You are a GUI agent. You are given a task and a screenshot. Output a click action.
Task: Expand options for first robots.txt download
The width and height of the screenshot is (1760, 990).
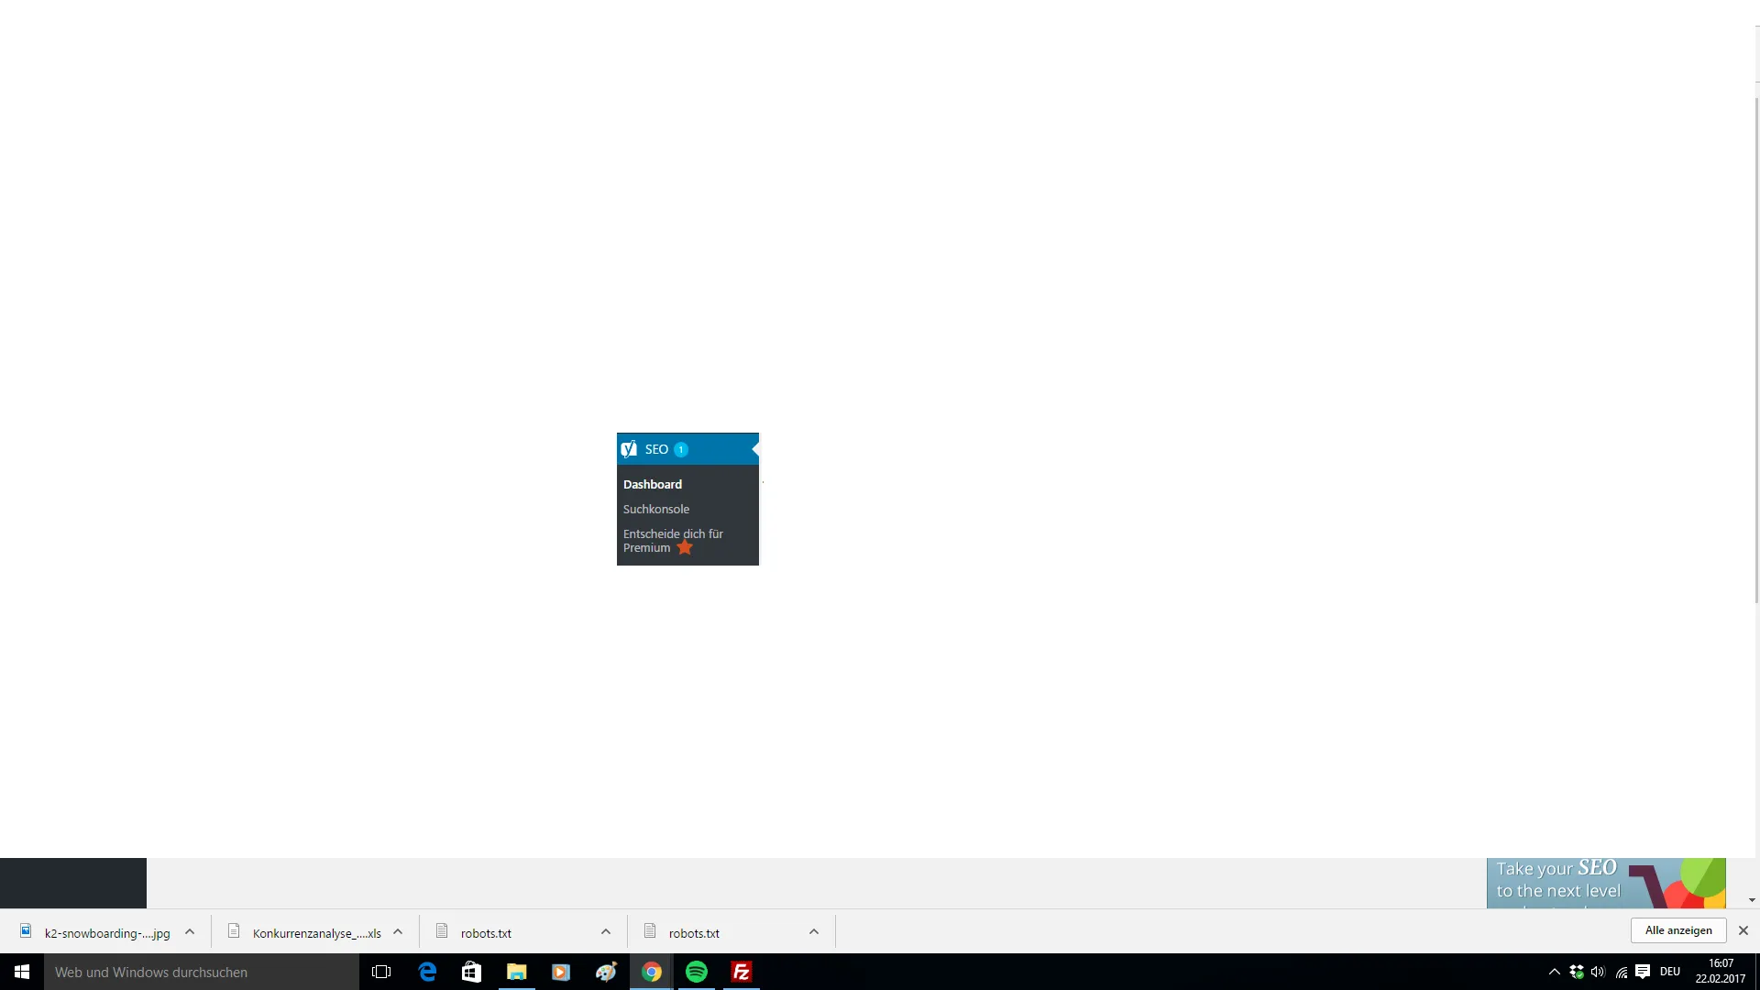606,931
